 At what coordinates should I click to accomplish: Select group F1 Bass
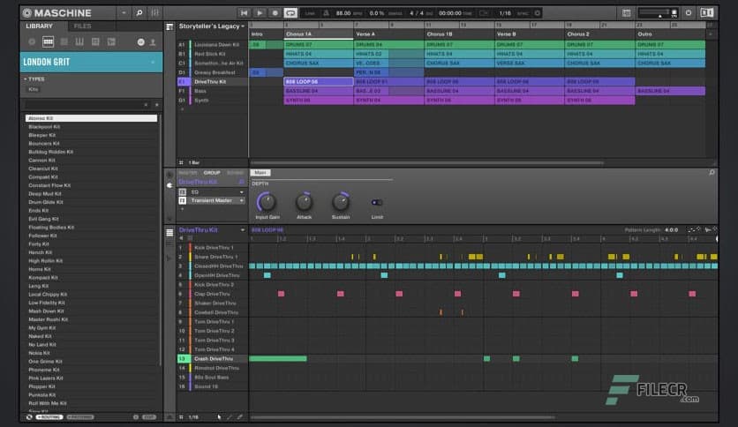point(212,91)
